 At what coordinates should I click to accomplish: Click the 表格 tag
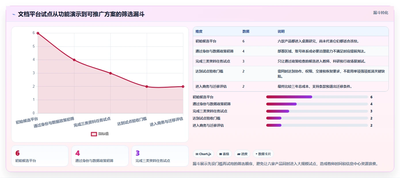224,154
